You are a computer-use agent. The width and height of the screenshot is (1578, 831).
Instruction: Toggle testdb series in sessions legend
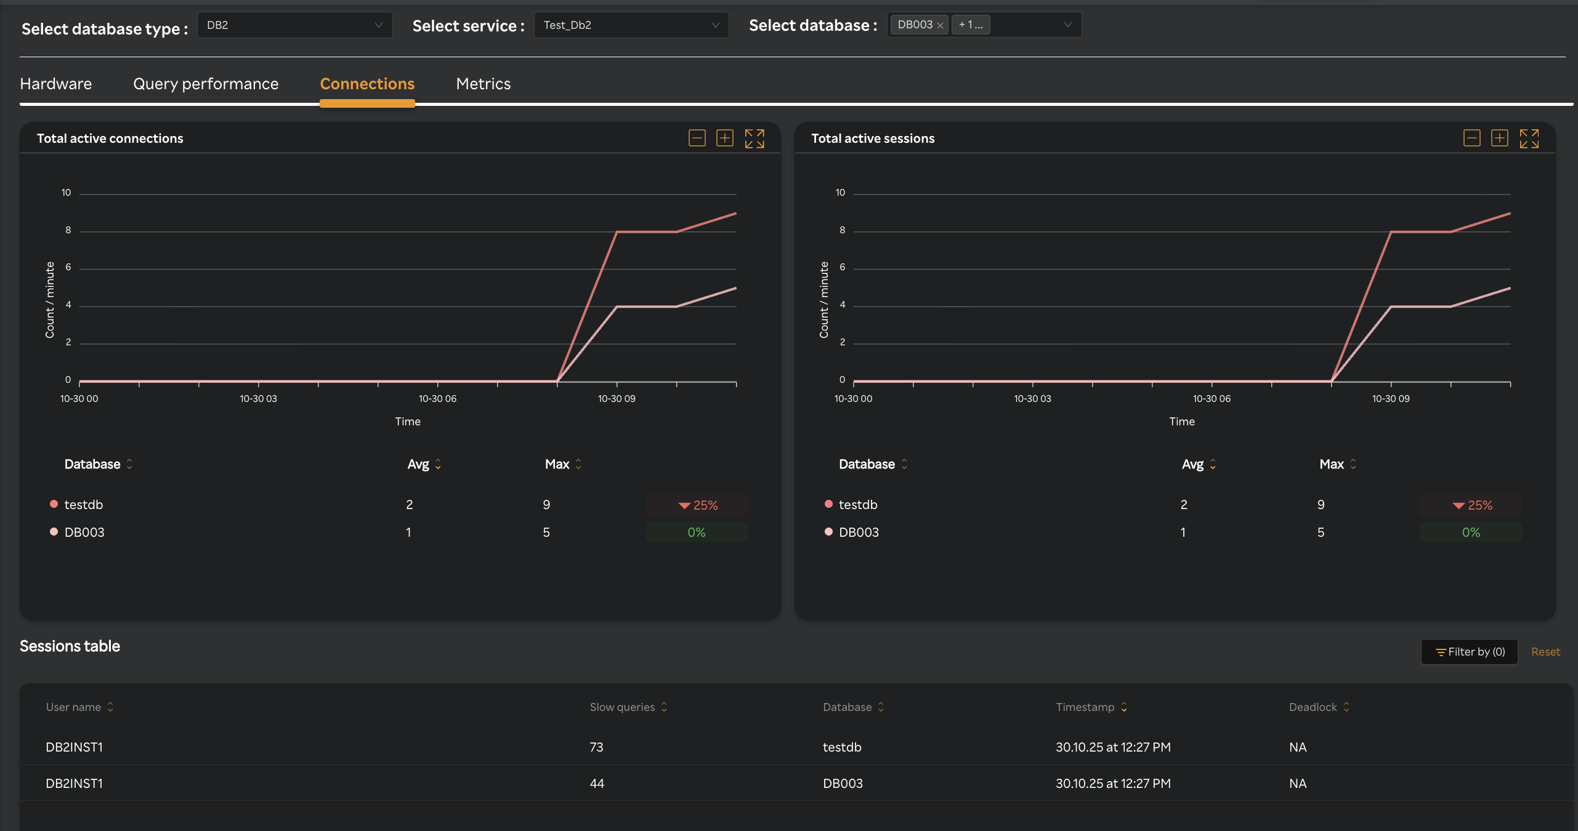click(x=857, y=504)
